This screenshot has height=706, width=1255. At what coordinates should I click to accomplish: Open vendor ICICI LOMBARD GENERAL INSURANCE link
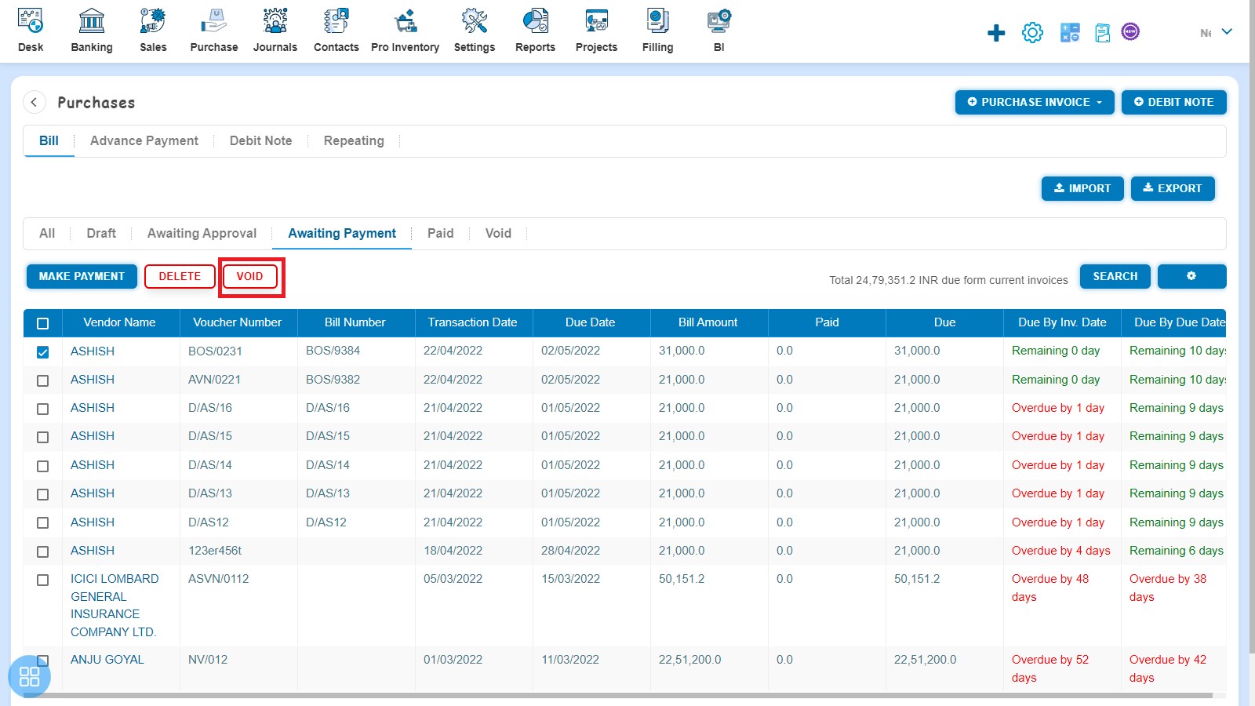(115, 606)
